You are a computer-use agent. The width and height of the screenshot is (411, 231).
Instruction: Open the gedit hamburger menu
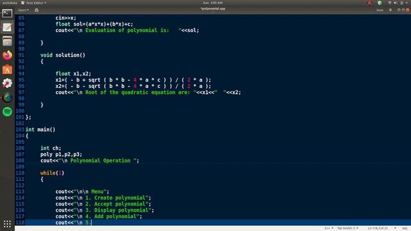[390, 10]
